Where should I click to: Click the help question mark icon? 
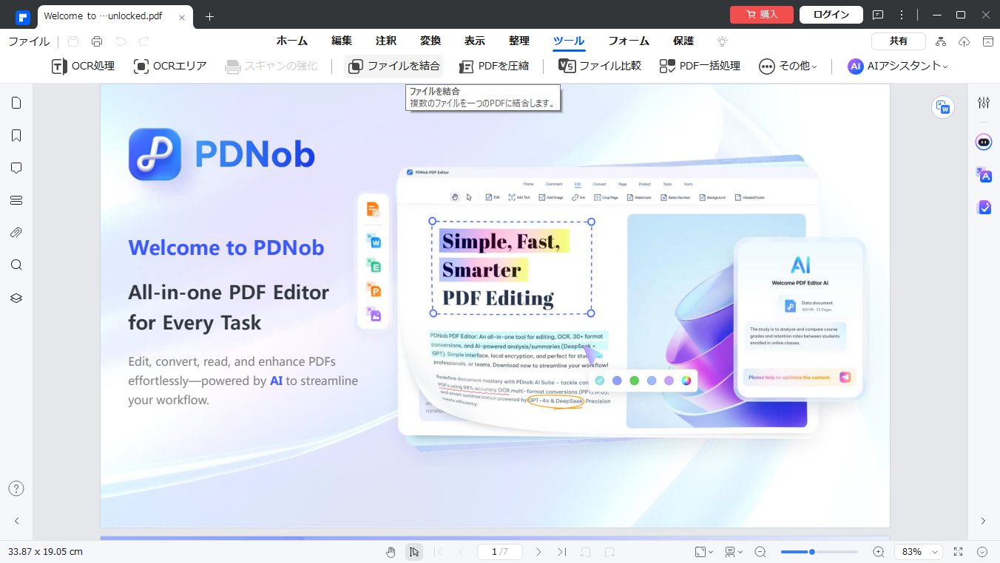point(16,488)
